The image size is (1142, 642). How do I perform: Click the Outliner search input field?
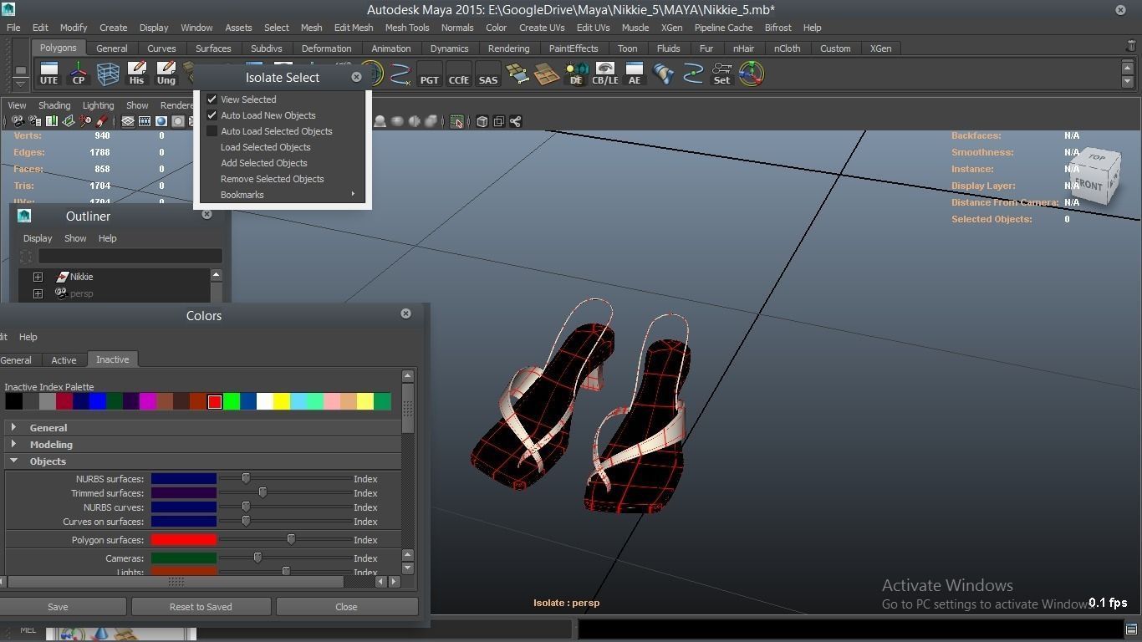pyautogui.click(x=130, y=256)
